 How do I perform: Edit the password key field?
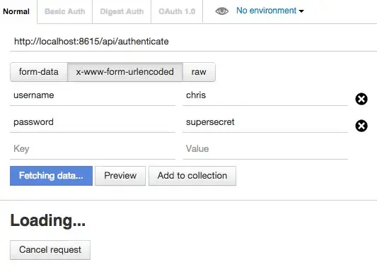tap(93, 122)
